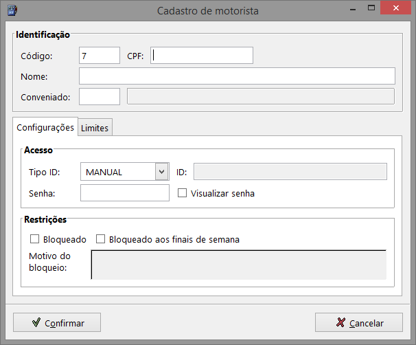Click the Conveniado description field
Viewport: 416px width, 345px height.
pyautogui.click(x=261, y=97)
